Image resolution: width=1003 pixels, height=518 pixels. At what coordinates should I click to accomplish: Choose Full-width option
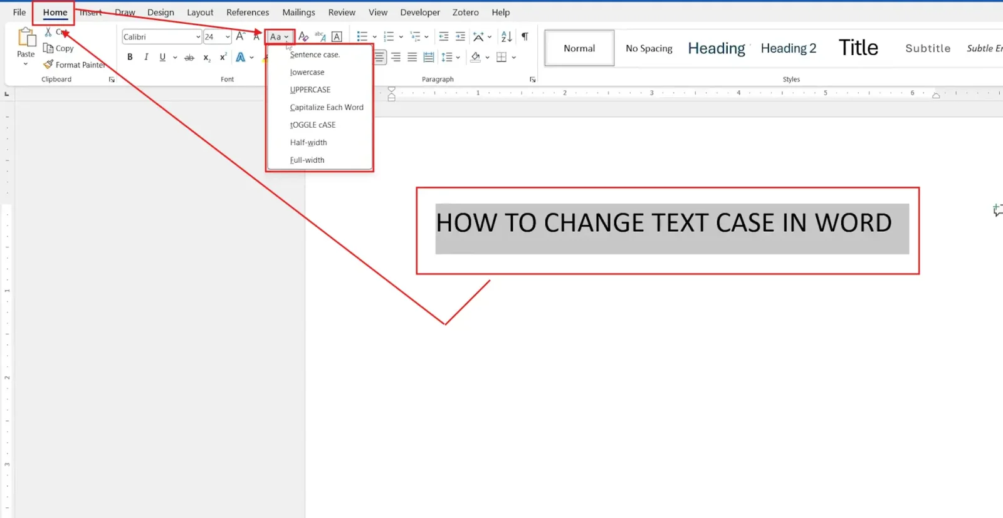[320, 160]
